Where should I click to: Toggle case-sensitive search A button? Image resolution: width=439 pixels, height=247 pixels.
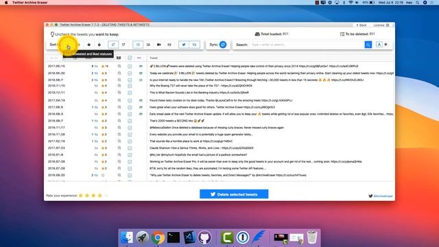pos(379,44)
